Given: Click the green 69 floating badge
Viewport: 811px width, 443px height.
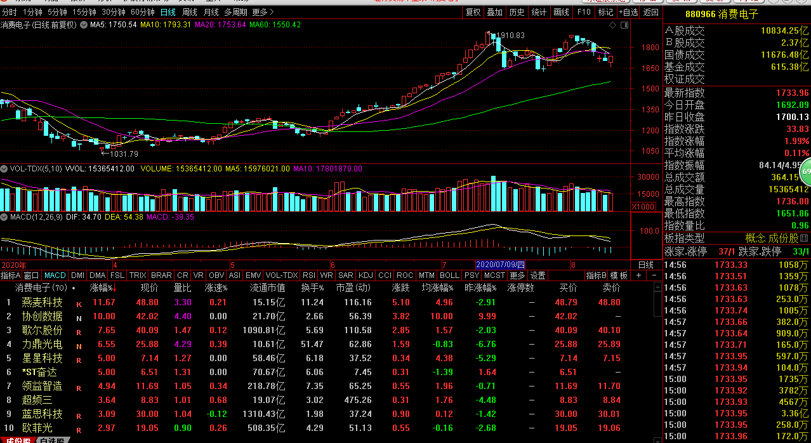Looking at the screenshot, I should pos(807,171).
